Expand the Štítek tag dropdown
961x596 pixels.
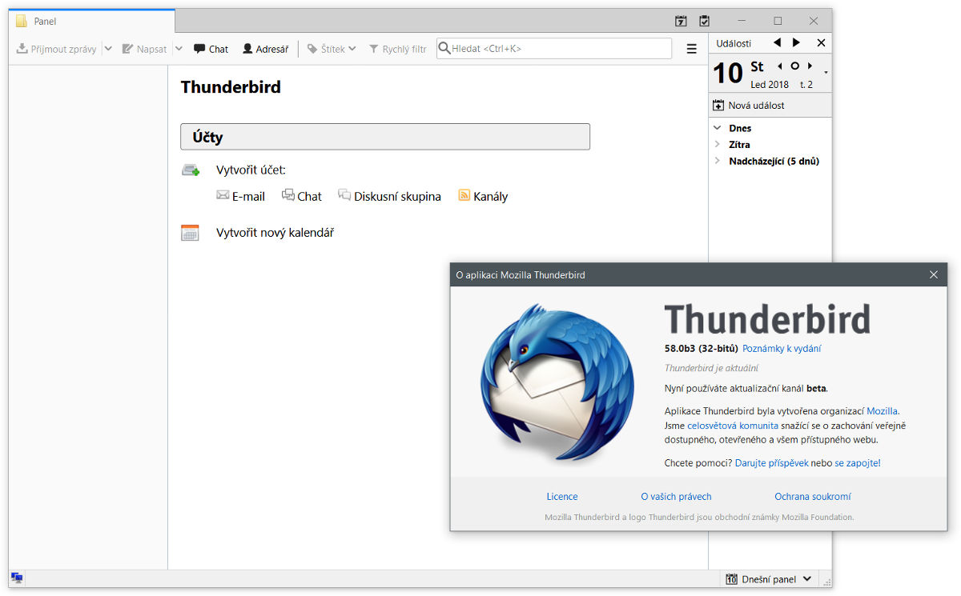point(332,49)
